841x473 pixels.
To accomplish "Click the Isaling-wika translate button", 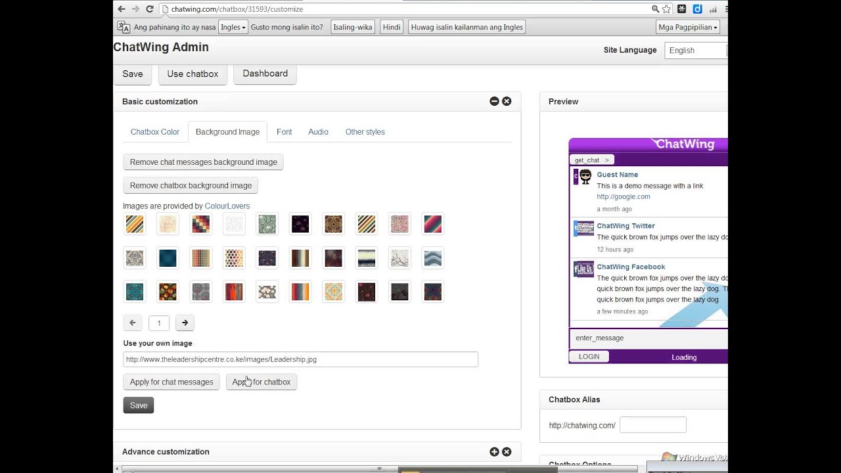I will [x=353, y=27].
